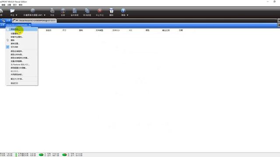Sort by the 发送方 column header

pos(49,31)
